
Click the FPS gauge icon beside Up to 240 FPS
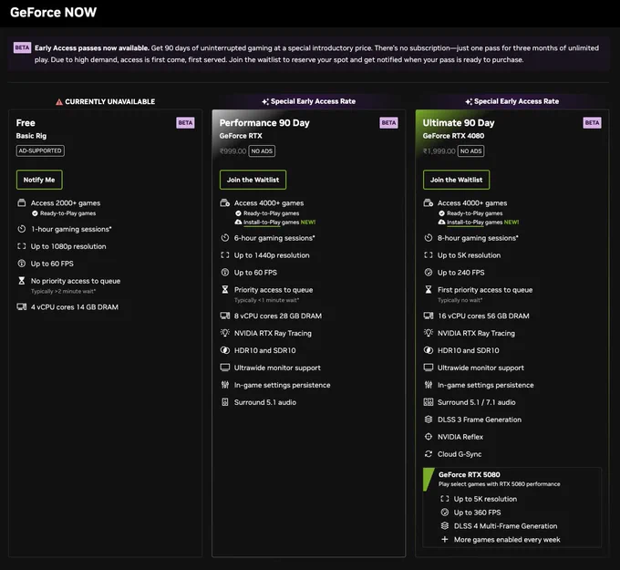click(429, 272)
